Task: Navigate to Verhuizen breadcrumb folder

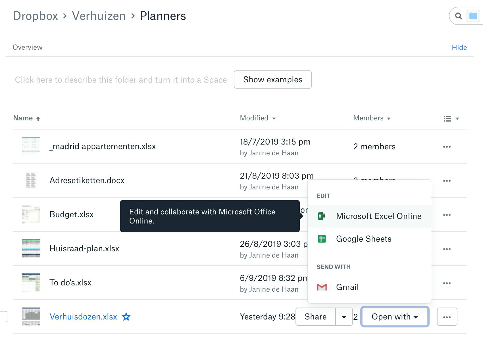Action: point(99,16)
